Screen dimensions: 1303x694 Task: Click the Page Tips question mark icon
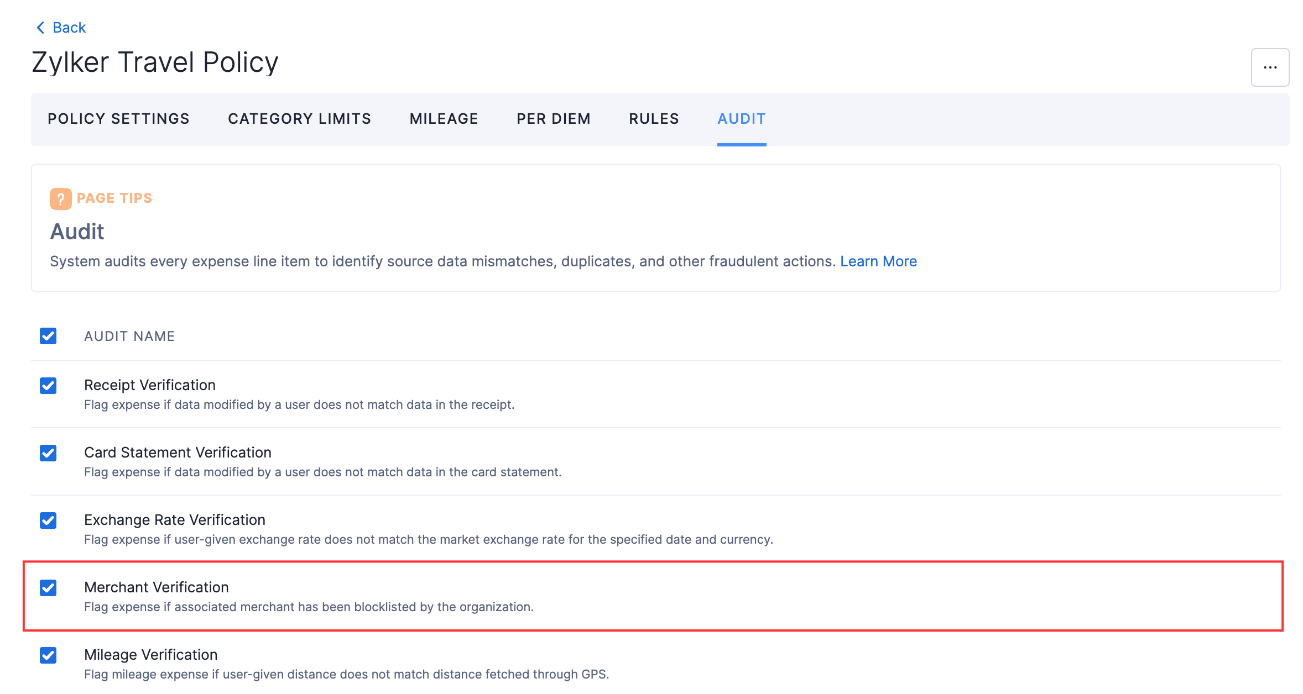tap(60, 199)
